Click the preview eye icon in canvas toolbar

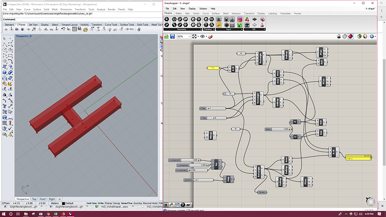(203, 37)
